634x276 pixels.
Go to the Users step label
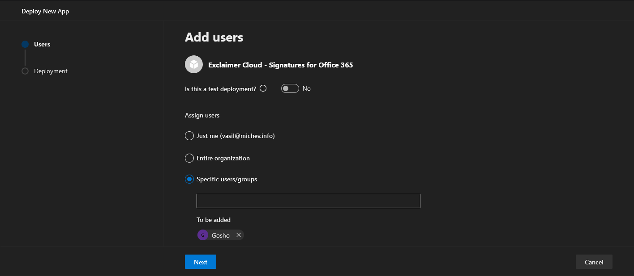(x=42, y=44)
